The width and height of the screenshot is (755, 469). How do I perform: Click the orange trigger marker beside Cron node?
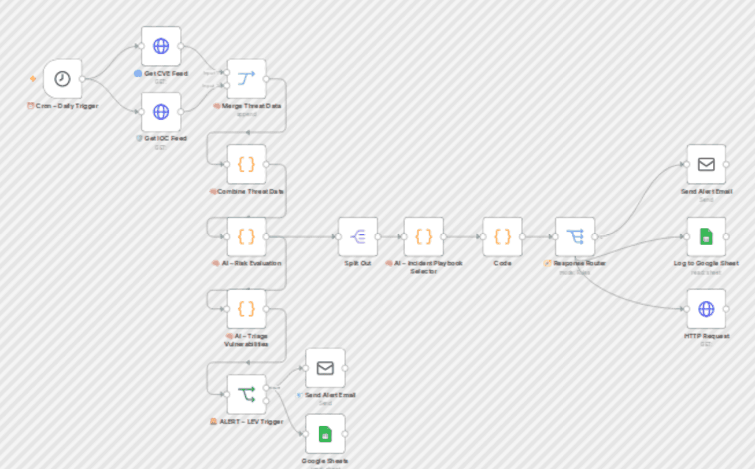coord(33,78)
